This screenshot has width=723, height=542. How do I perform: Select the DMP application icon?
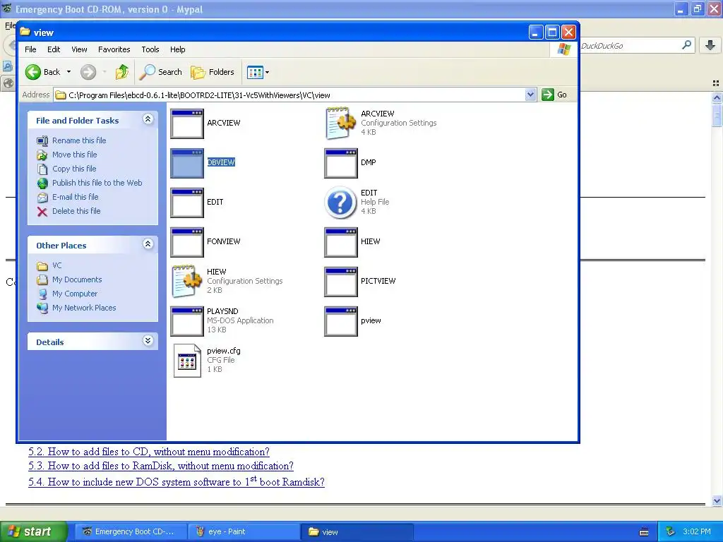point(341,163)
